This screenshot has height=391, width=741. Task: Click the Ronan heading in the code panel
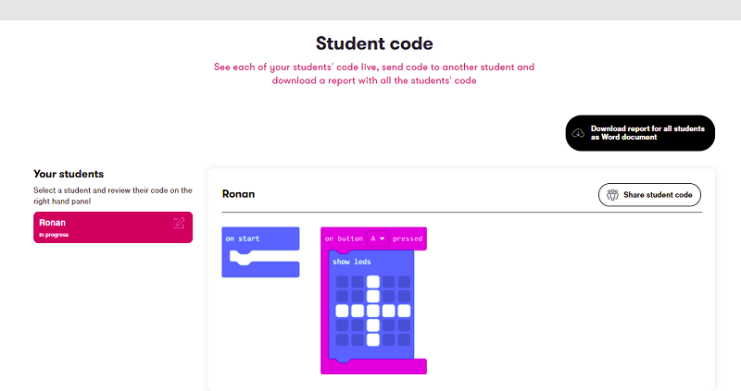[x=238, y=194]
